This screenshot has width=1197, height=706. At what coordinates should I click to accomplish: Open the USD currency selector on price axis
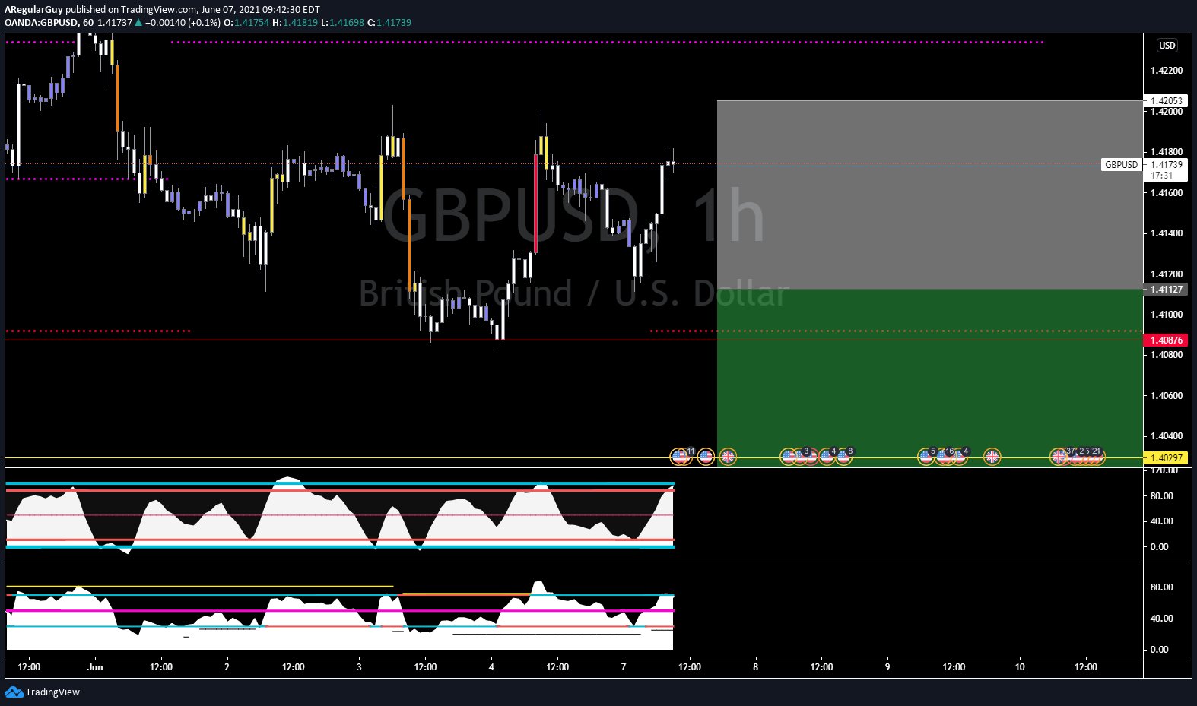(x=1167, y=46)
